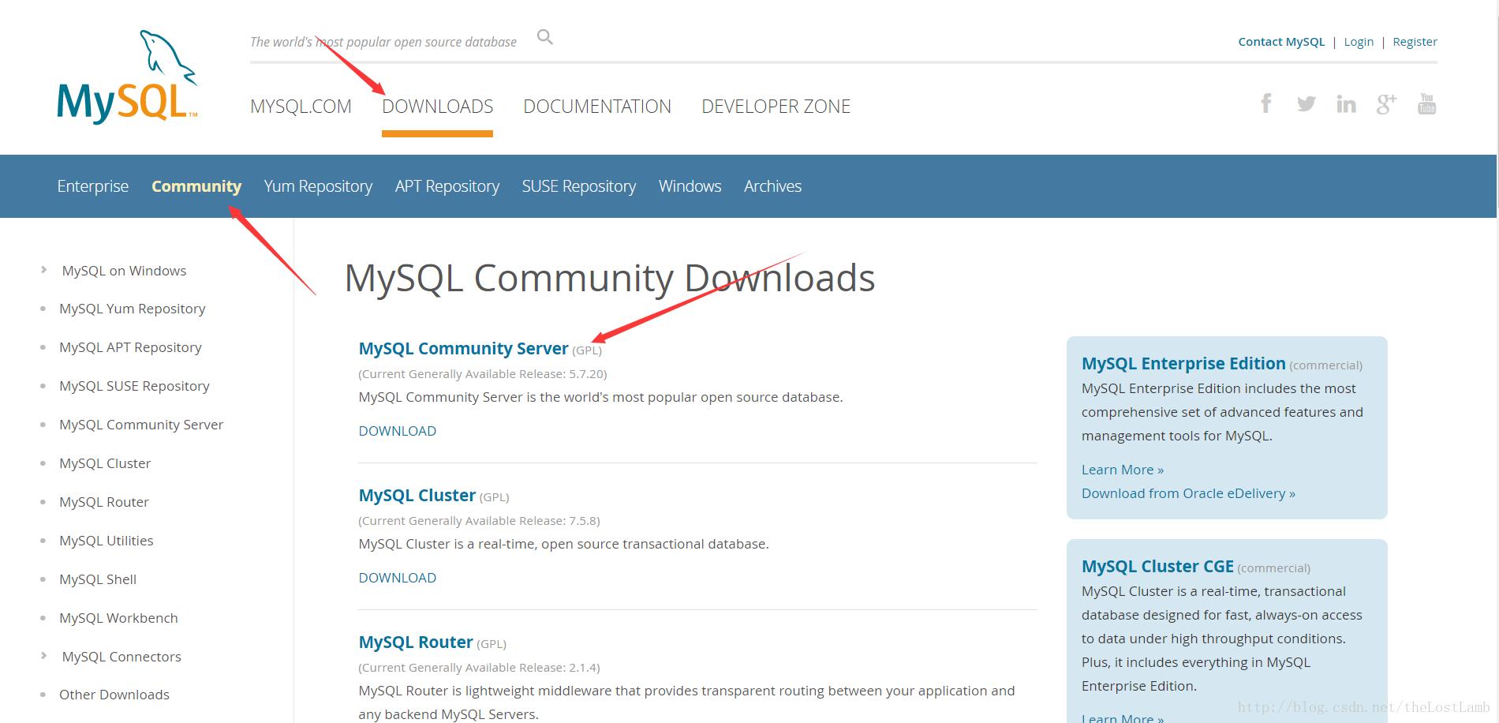This screenshot has width=1499, height=723.
Task: Click the Google+ icon
Action: click(x=1386, y=103)
